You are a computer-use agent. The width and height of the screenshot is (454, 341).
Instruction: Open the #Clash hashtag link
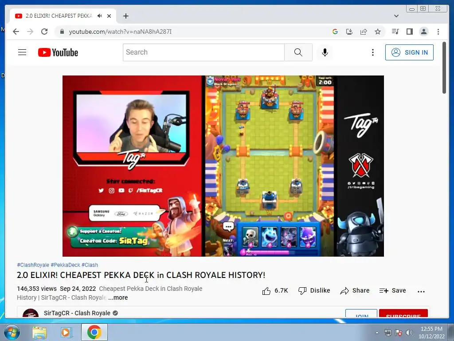coord(90,265)
